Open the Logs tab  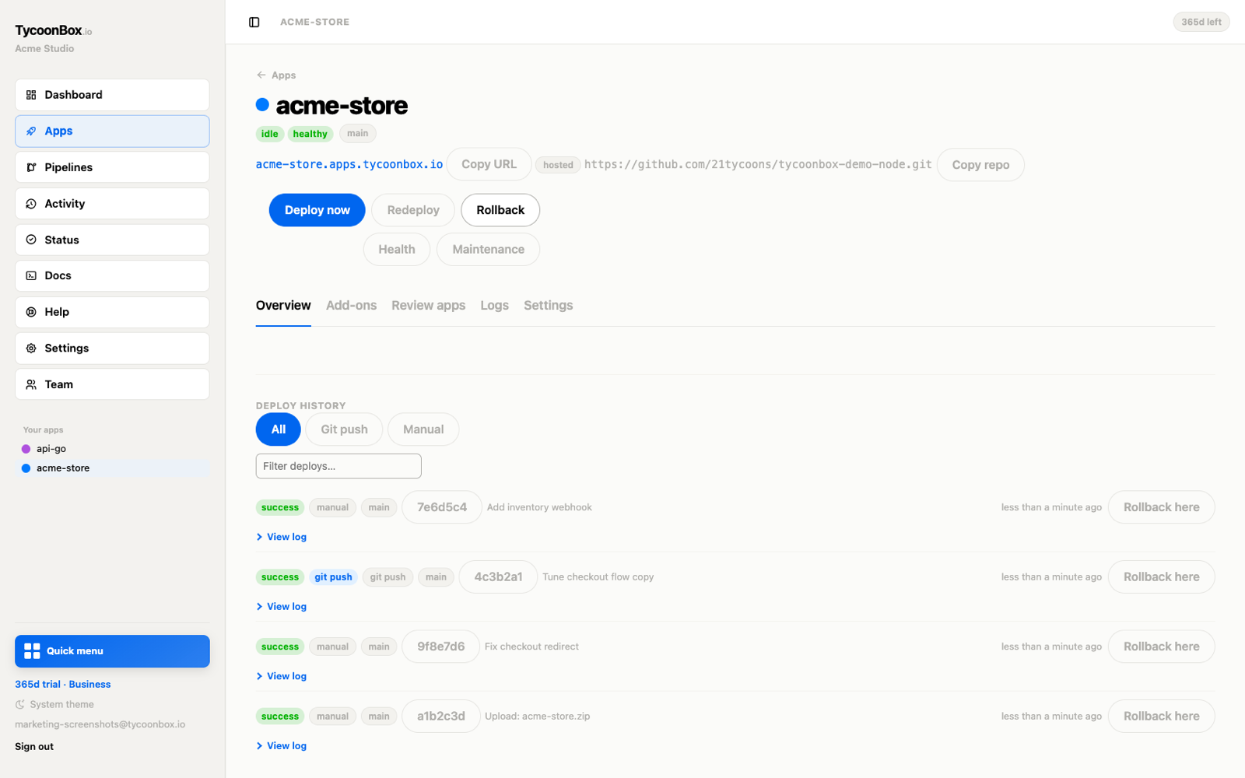(495, 306)
